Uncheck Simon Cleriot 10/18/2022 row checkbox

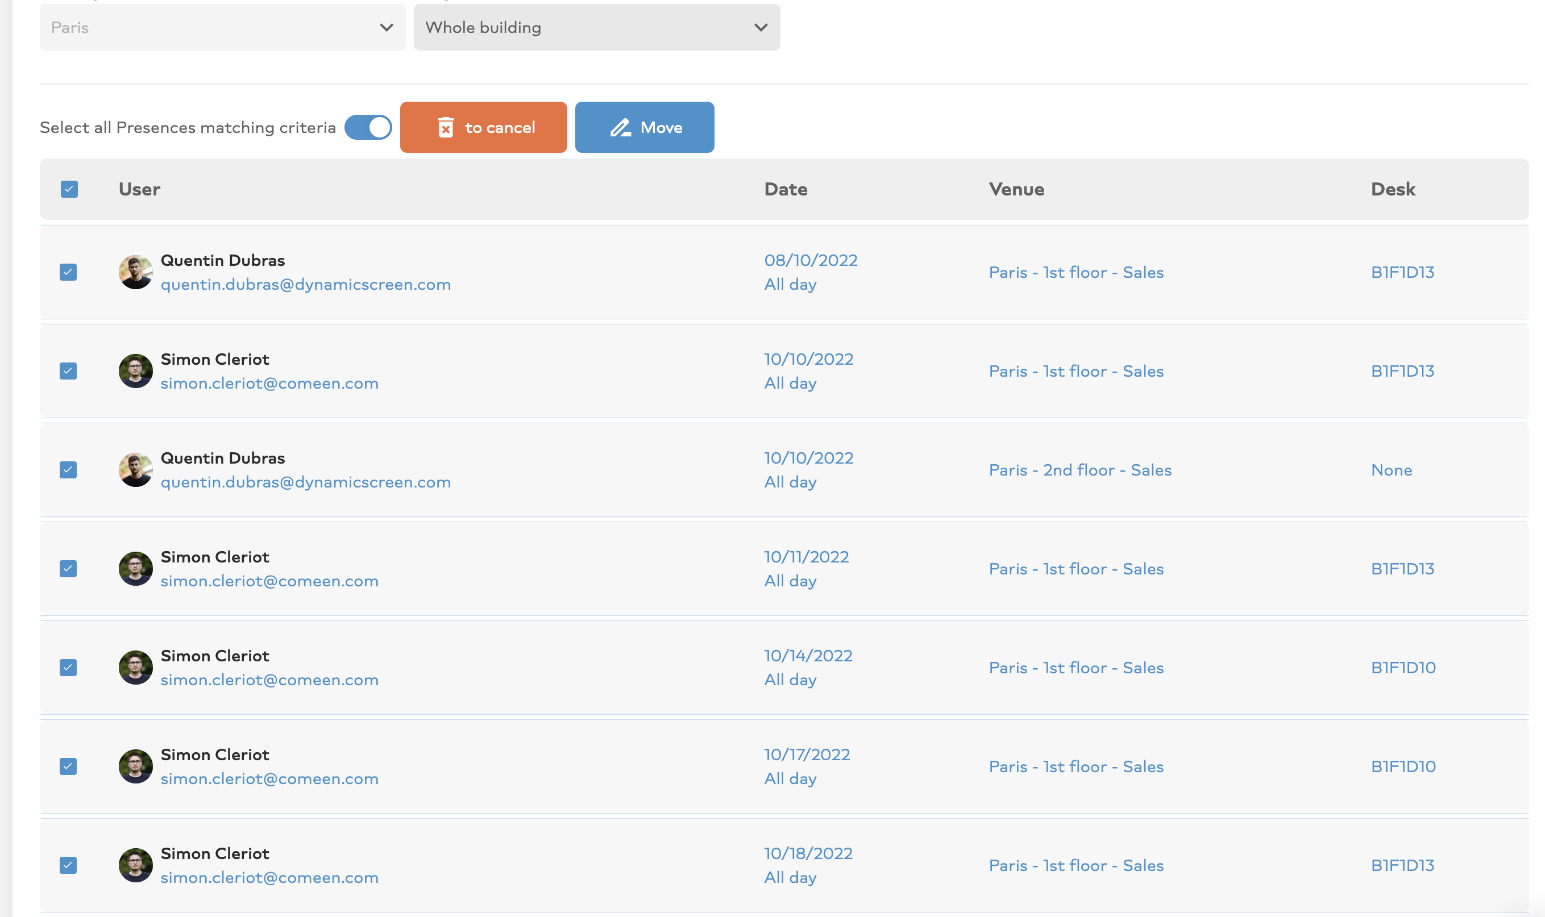pos(68,865)
